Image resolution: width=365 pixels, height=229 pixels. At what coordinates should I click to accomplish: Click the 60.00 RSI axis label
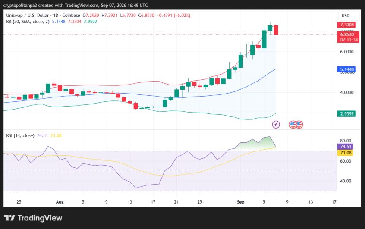pos(346,161)
